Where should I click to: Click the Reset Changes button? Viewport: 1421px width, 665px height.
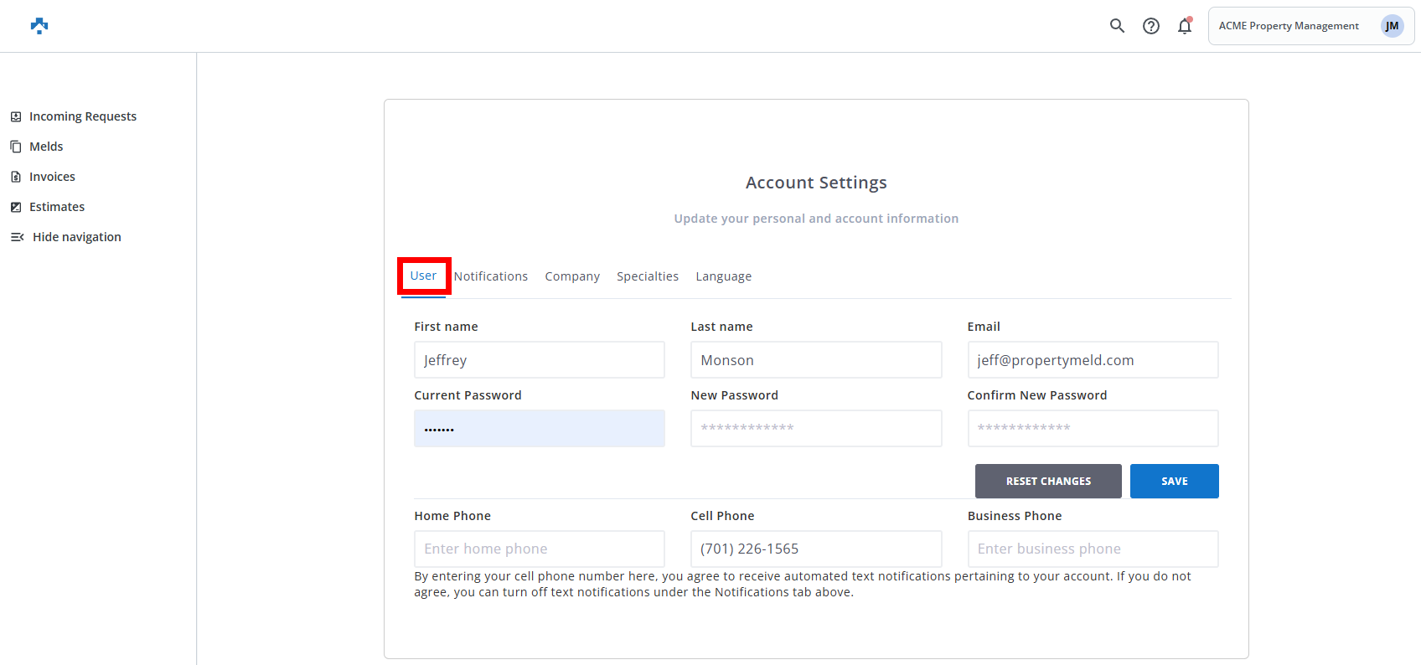(x=1047, y=482)
